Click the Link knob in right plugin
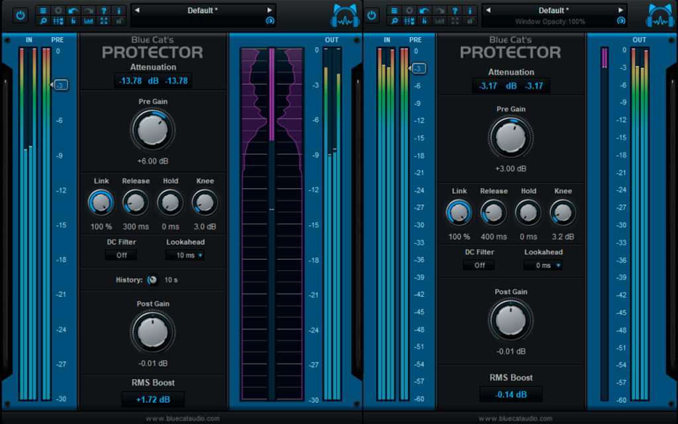 (x=460, y=213)
